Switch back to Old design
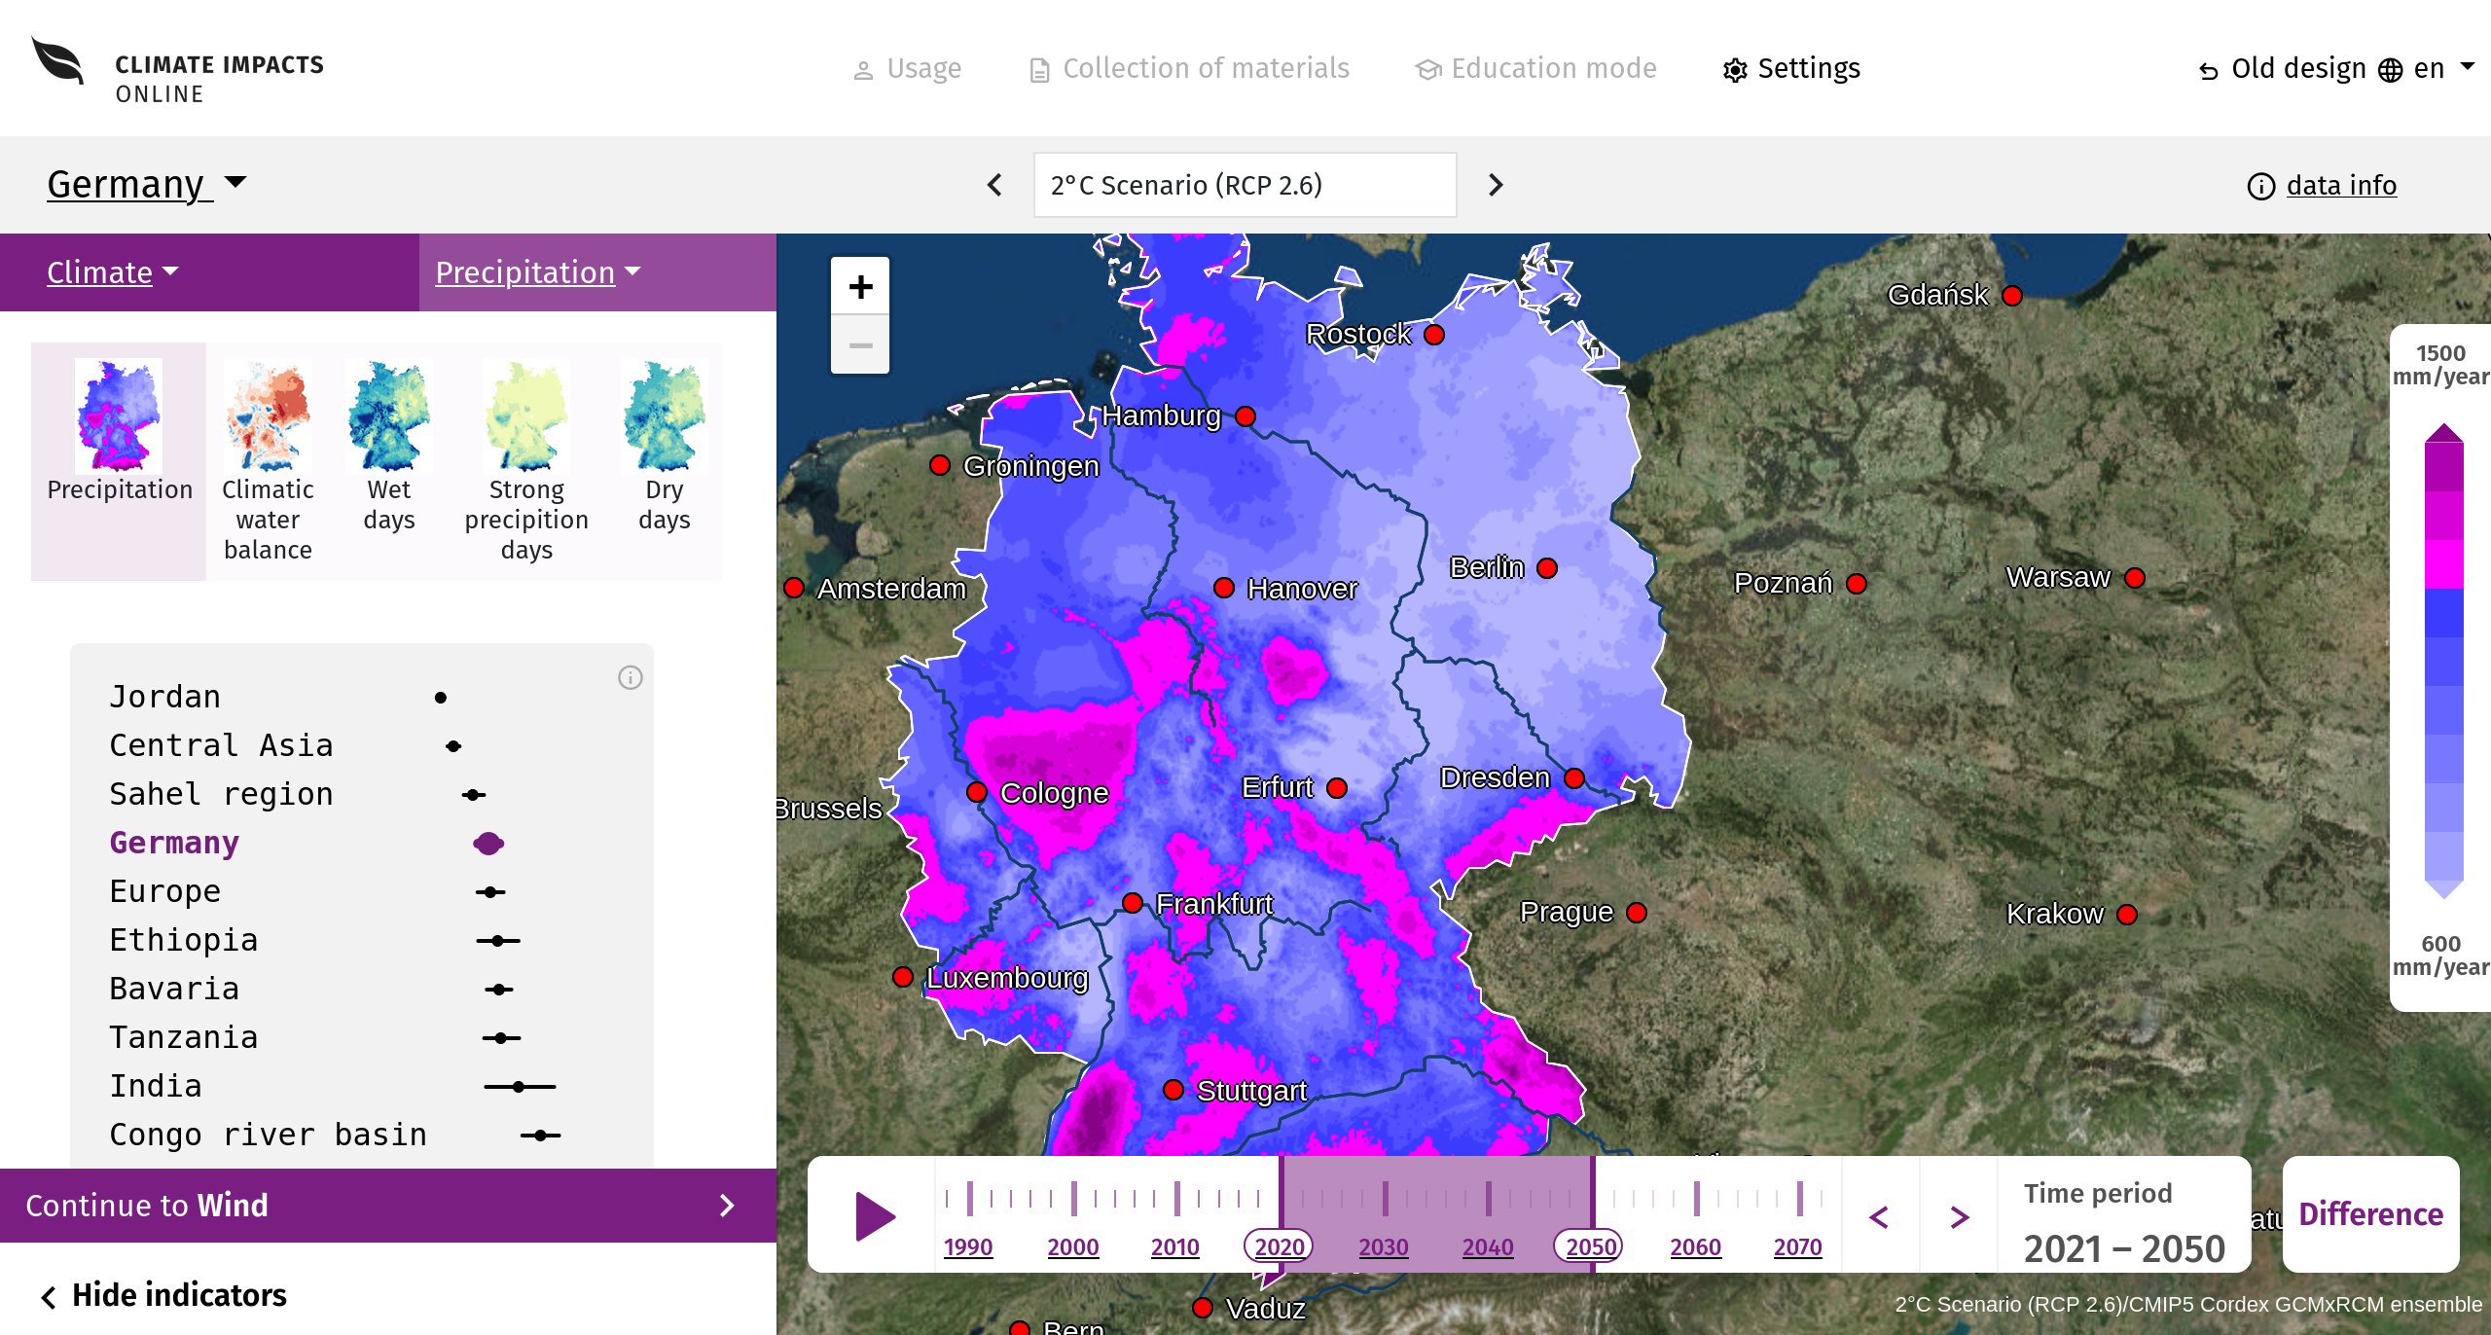Viewport: 2491px width, 1335px height. (x=2282, y=68)
